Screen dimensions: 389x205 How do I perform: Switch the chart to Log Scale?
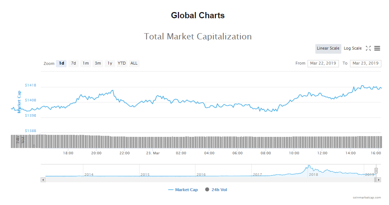[x=352, y=49]
